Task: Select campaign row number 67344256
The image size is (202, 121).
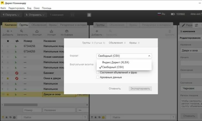Action: (29, 46)
